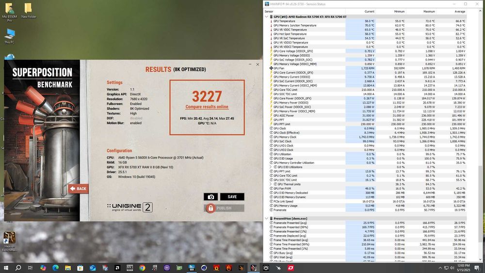Click HWiNFO scrollbar down arrow
The height and width of the screenshot is (273, 485).
tap(480, 259)
